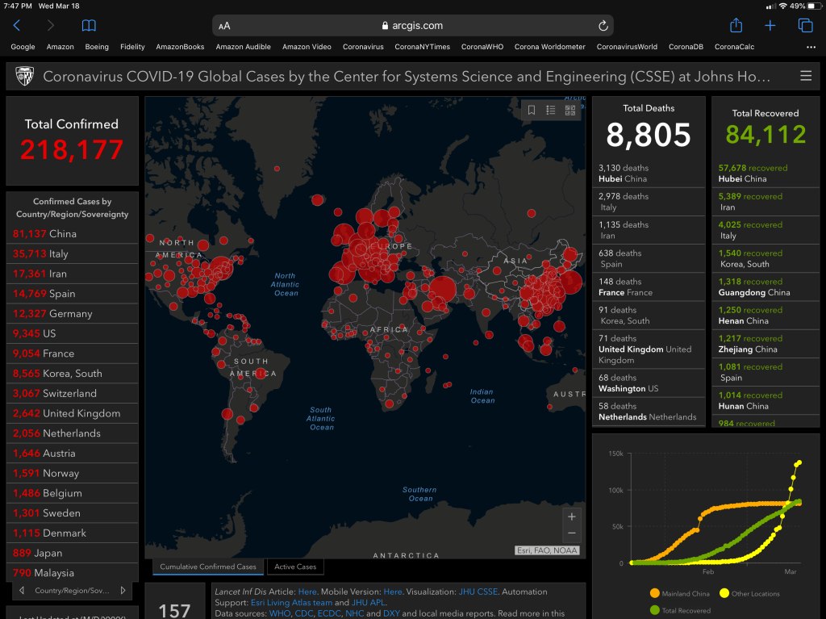Screen dimensions: 826x619
Task: Tap the Safari share icon
Action: (736, 26)
